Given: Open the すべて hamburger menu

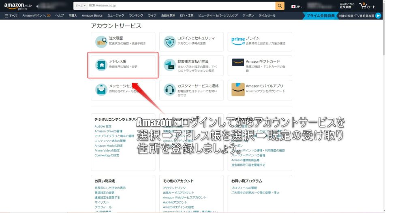Looking at the screenshot, I should 11,15.
